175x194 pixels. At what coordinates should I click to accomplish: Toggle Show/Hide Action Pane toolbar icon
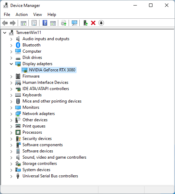click(53, 23)
